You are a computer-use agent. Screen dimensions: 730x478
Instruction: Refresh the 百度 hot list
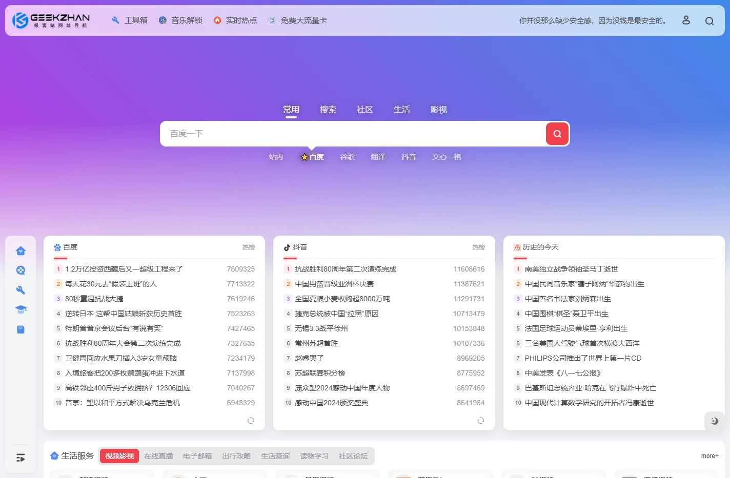coord(251,421)
